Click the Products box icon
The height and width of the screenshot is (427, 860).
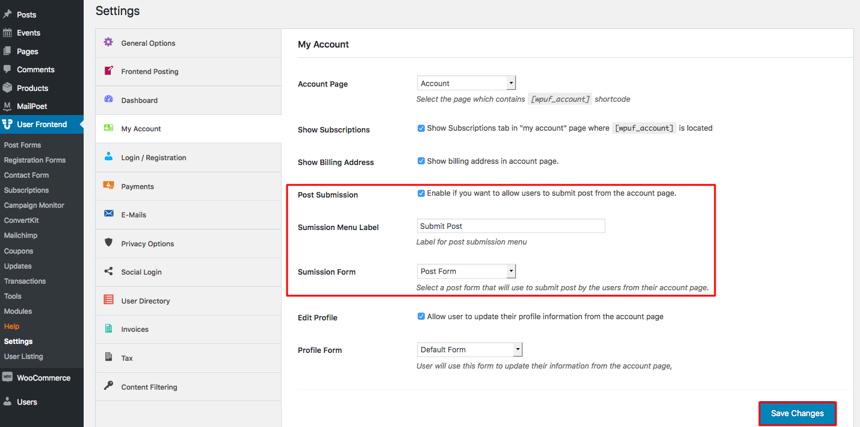(x=7, y=88)
